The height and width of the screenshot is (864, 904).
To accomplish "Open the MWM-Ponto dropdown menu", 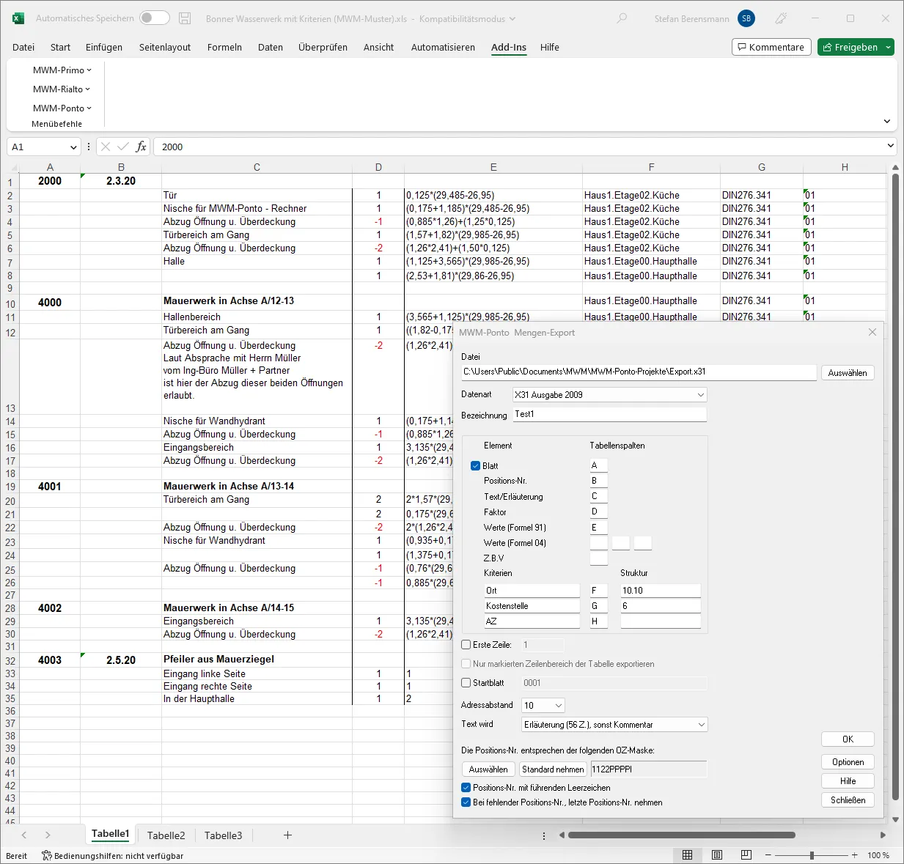I will [62, 108].
